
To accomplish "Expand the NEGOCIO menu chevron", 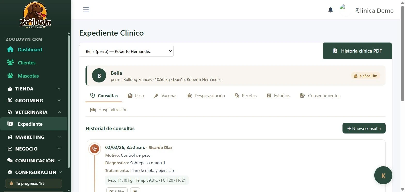I will point(59,149).
